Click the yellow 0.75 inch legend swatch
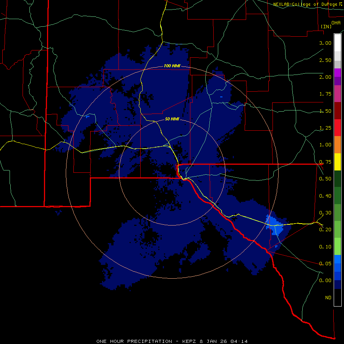This screenshot has width=344, height=344. click(x=338, y=162)
